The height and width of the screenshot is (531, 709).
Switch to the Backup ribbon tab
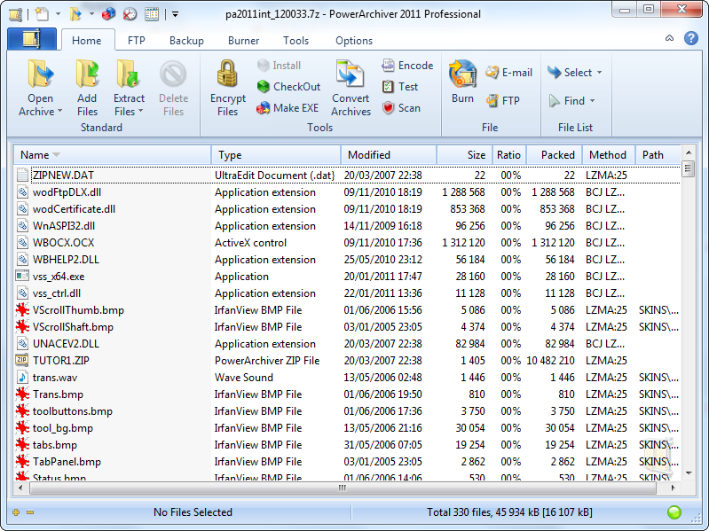(186, 41)
